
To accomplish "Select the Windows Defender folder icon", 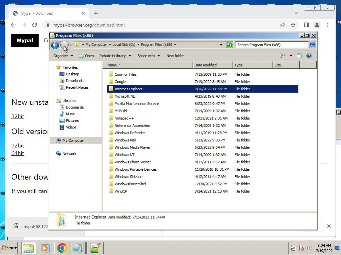I will 111,133.
